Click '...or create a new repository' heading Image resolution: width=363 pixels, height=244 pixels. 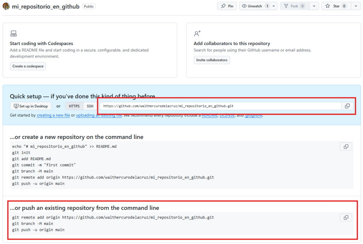coord(77,137)
